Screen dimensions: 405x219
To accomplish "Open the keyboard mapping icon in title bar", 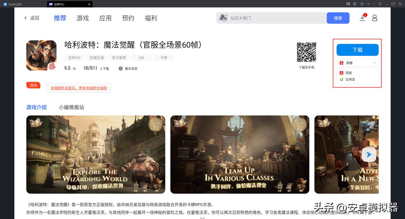I will pyautogui.click(x=348, y=4).
